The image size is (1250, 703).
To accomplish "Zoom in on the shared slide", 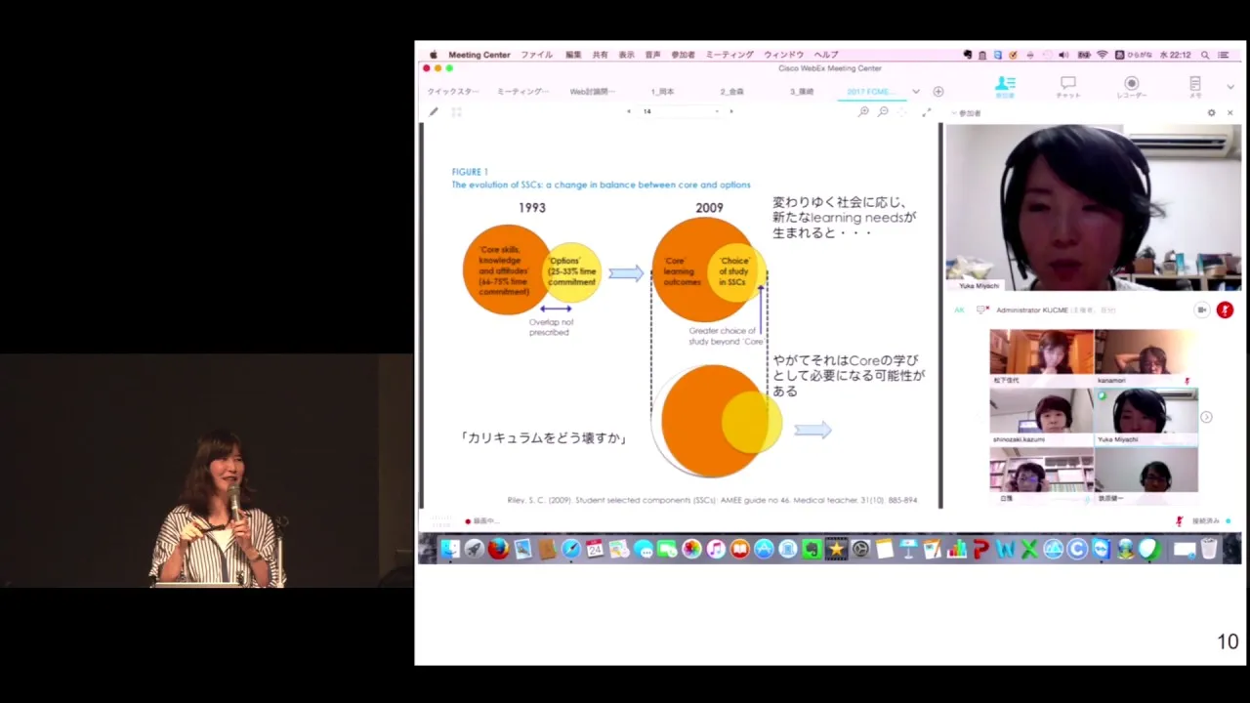I will [863, 112].
